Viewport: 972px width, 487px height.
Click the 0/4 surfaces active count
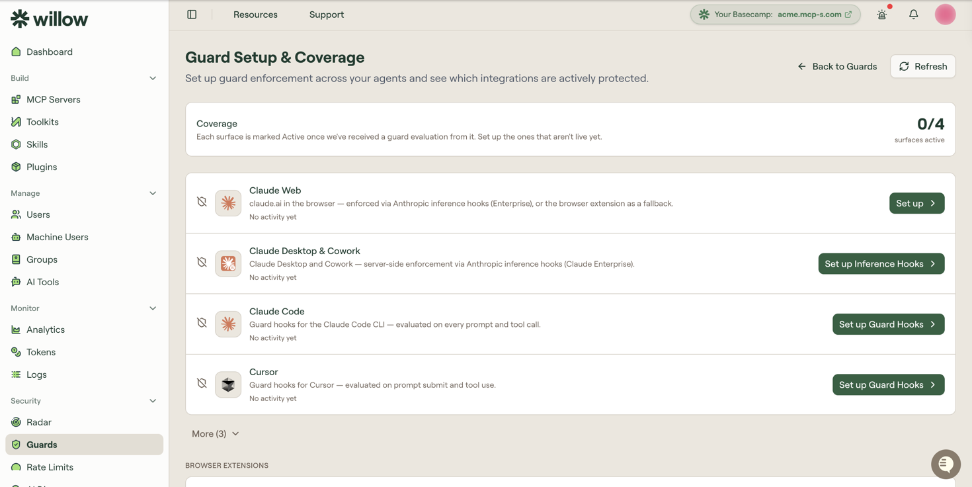[930, 124]
